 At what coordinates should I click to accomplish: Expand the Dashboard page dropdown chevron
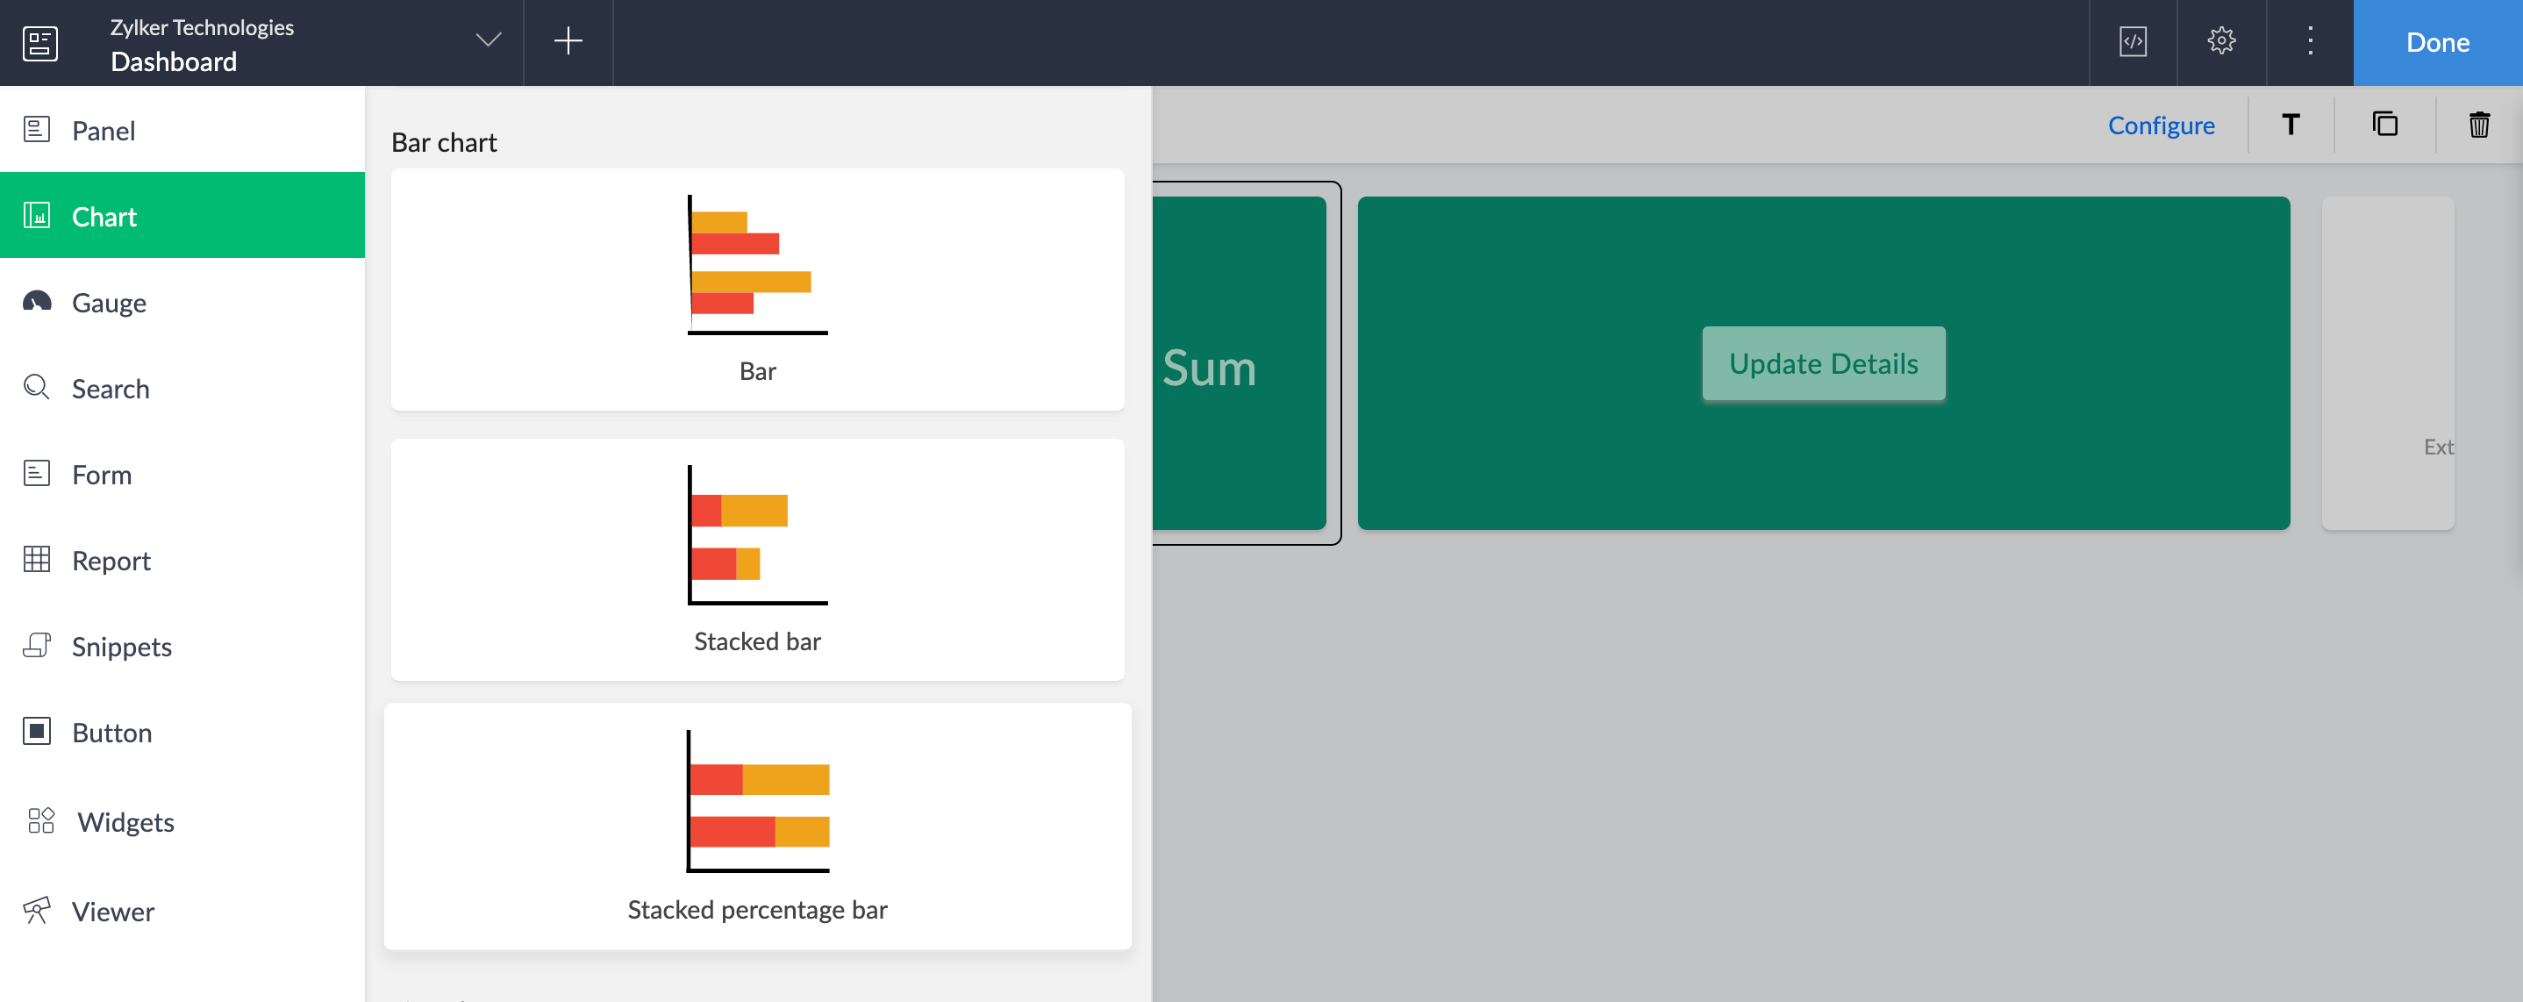(488, 41)
